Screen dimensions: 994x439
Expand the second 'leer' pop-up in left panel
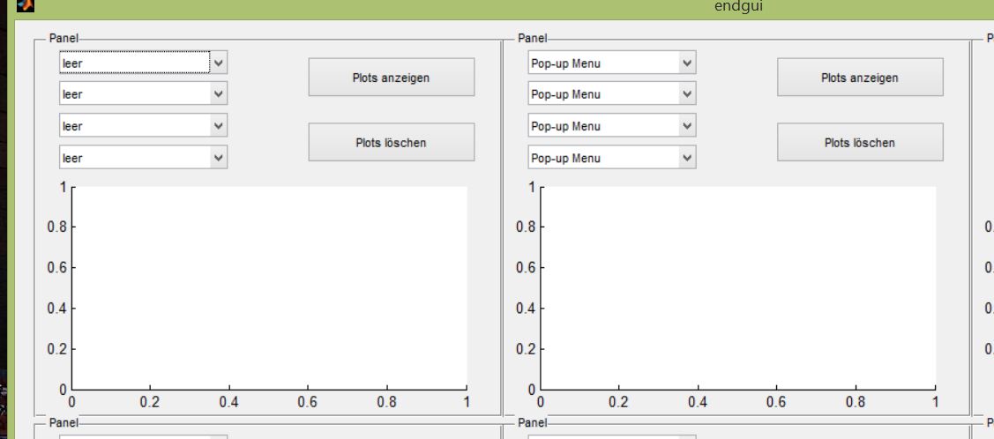(x=143, y=93)
